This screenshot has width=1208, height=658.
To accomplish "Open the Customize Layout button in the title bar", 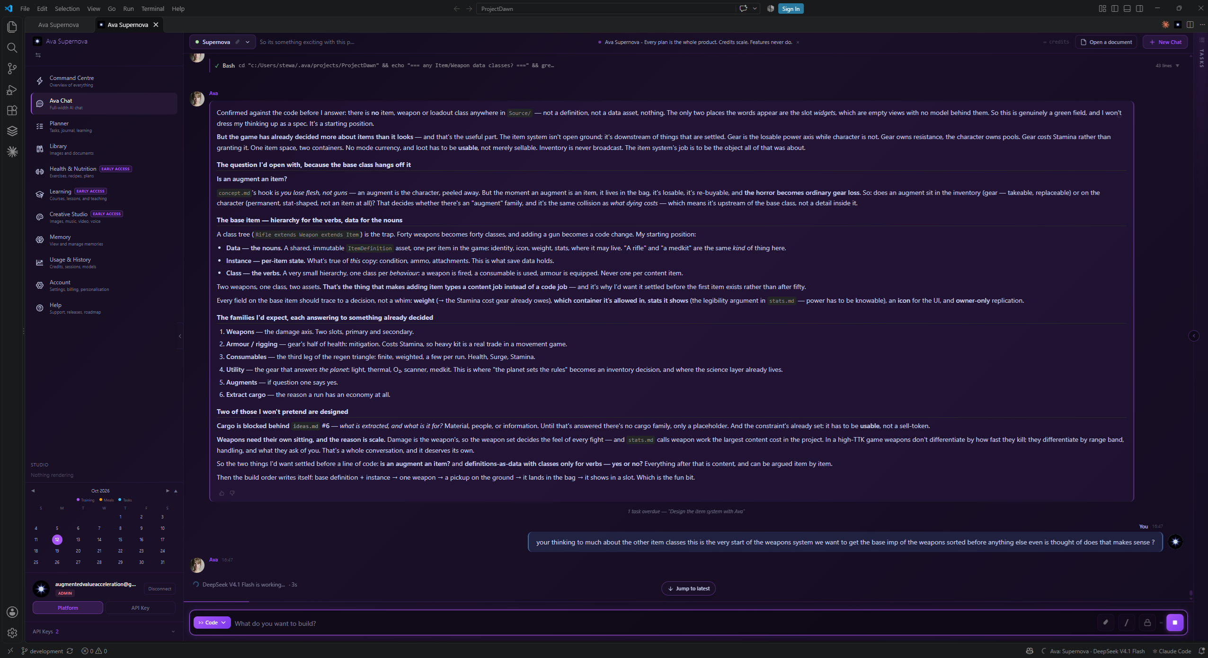I will click(x=1102, y=9).
